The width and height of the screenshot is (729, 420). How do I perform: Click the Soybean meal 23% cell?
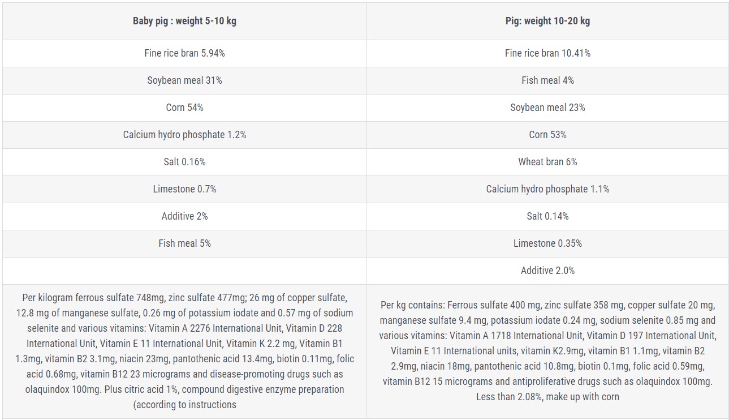point(547,108)
